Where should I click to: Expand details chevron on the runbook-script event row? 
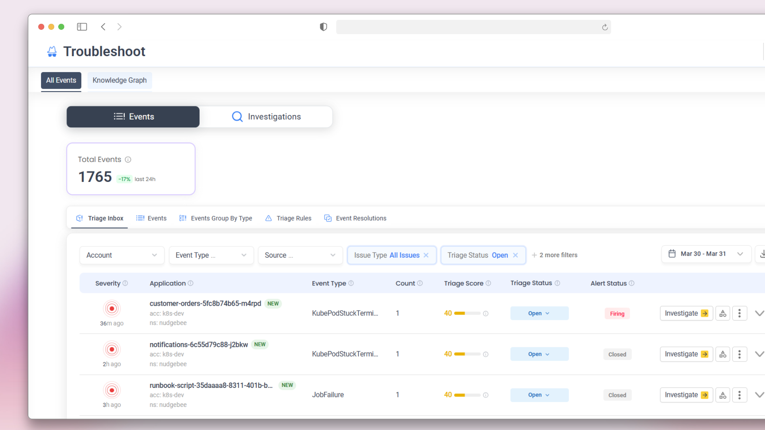[x=759, y=395]
